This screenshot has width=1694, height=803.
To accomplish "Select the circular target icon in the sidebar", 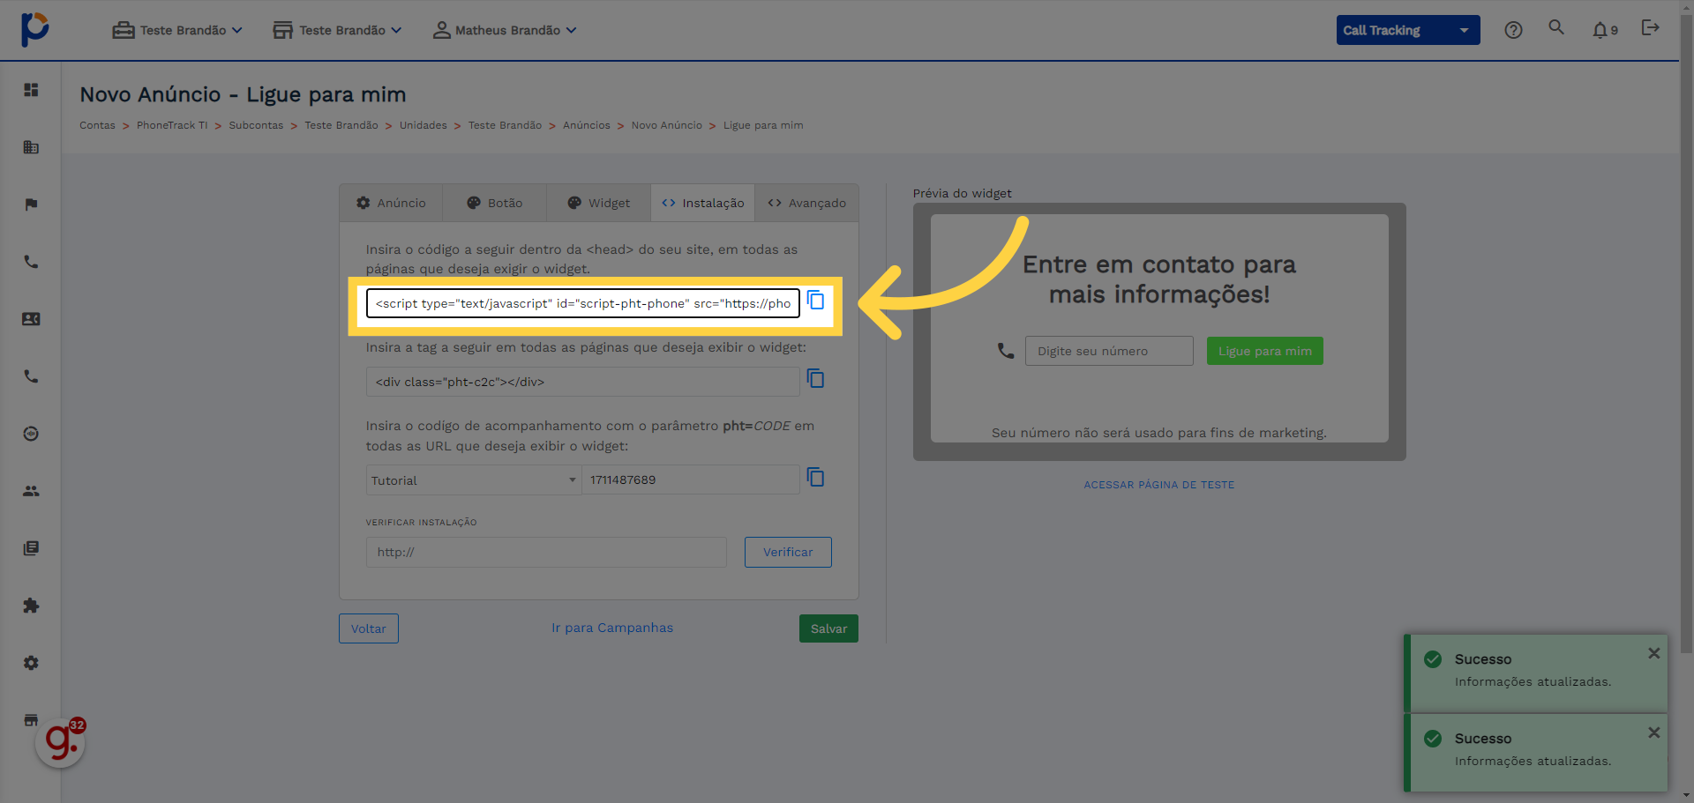I will (31, 434).
